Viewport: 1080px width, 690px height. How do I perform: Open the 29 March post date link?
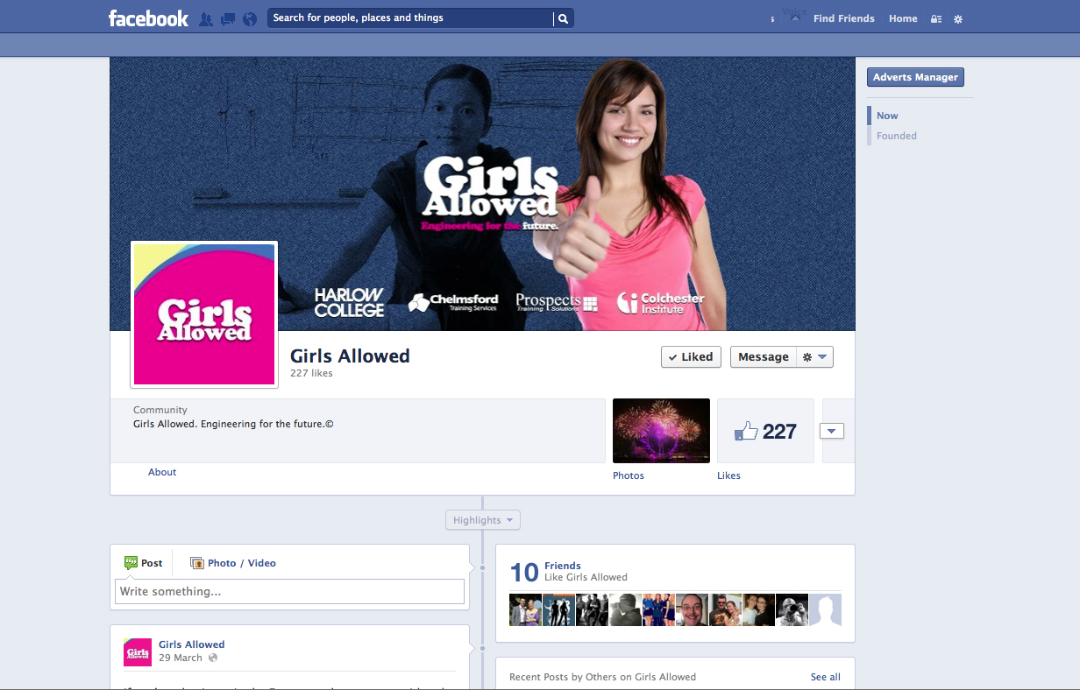[181, 658]
